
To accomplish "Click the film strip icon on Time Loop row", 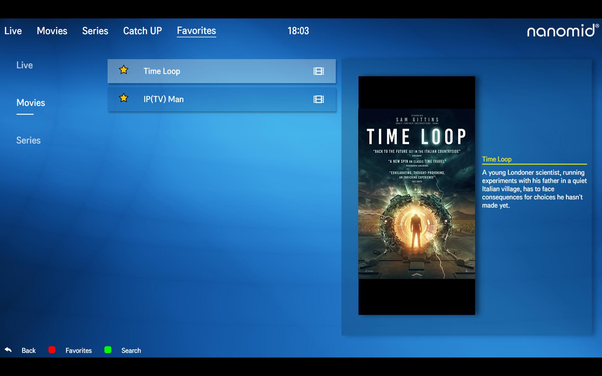I will (319, 71).
